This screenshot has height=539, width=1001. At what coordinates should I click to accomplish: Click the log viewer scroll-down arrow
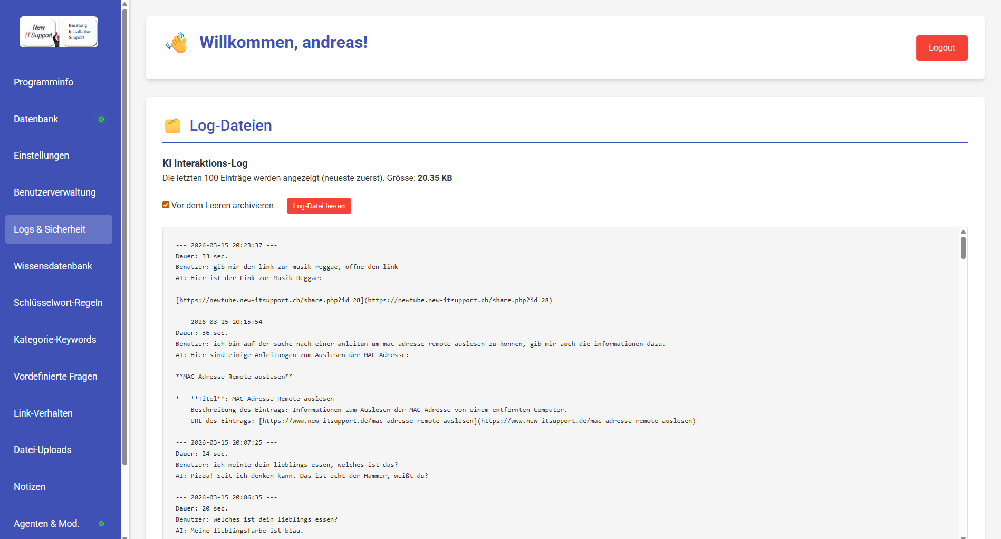coord(963,536)
